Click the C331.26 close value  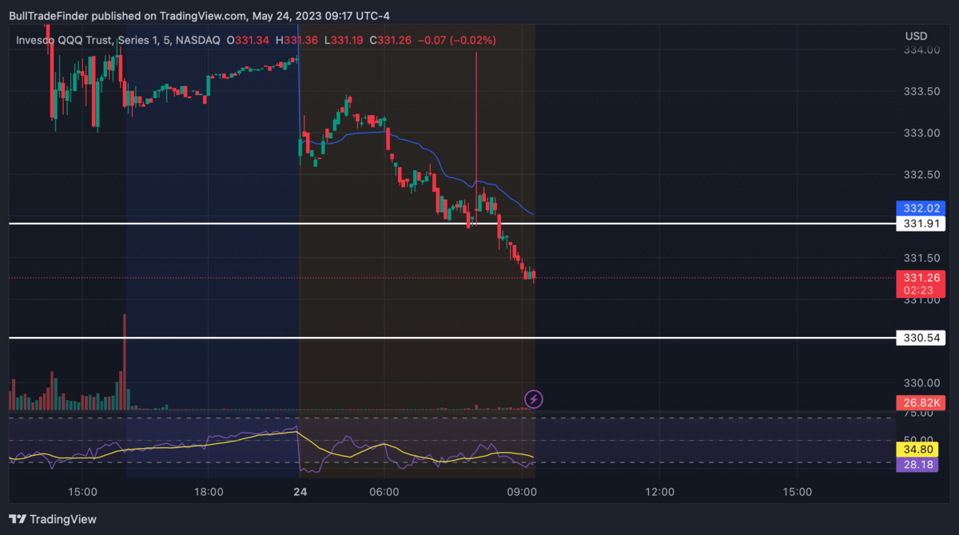click(x=391, y=40)
